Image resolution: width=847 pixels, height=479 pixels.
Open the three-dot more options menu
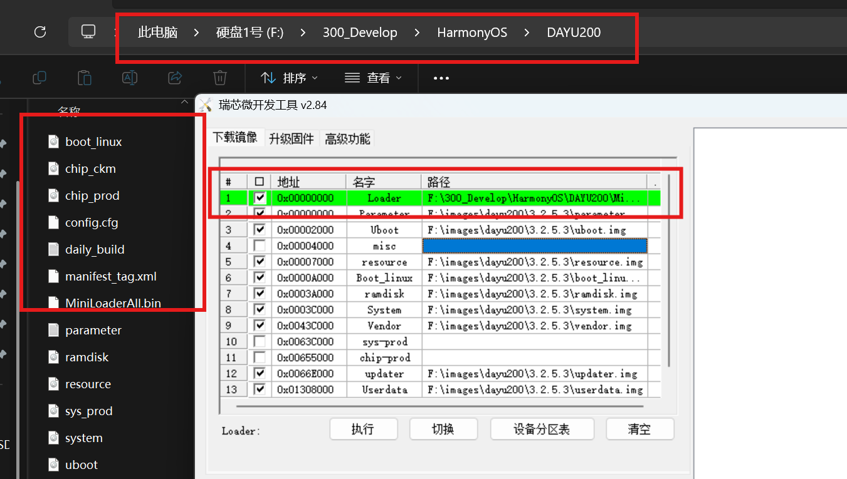441,78
